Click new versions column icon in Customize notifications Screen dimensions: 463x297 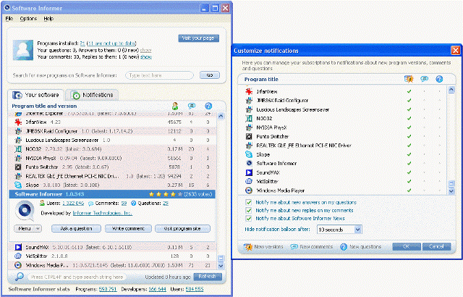409,79
